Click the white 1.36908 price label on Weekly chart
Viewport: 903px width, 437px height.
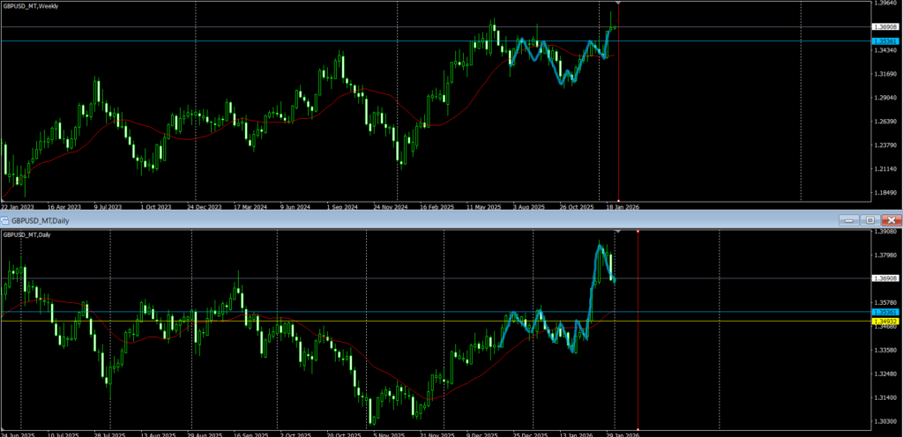pyautogui.click(x=884, y=28)
